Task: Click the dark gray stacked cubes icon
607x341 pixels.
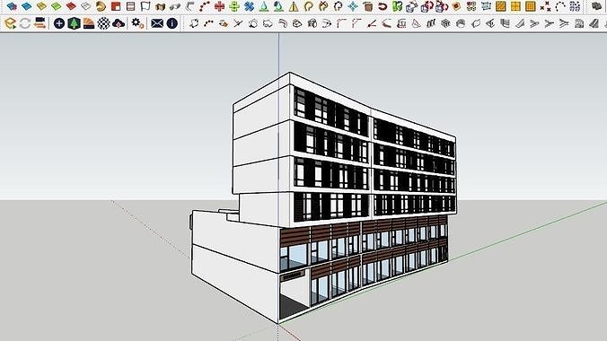Action: 596,6
